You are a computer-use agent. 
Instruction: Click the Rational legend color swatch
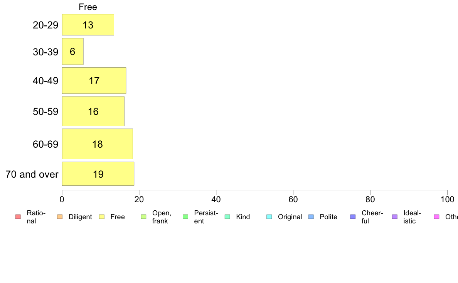18,217
